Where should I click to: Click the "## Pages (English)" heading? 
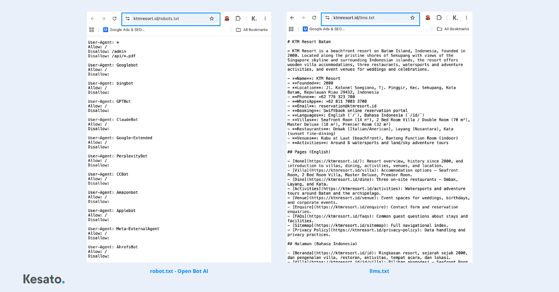point(309,152)
